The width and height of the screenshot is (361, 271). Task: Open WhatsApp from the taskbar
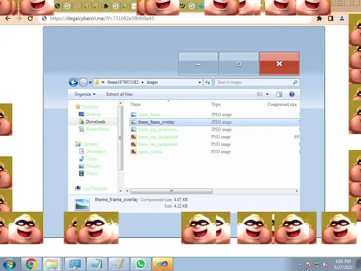pos(140,264)
